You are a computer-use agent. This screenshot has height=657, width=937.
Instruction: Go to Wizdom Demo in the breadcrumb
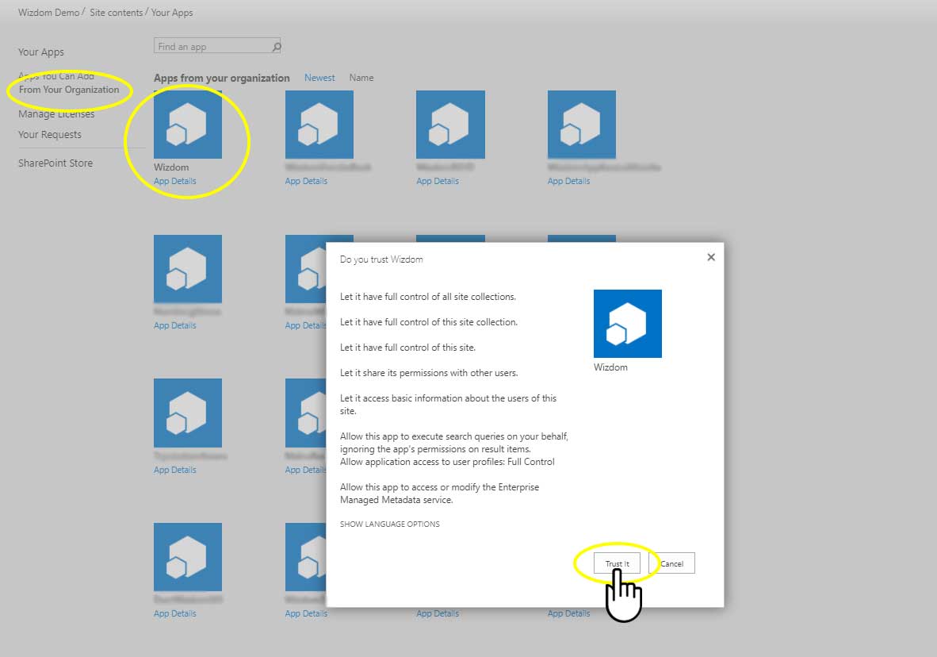48,13
